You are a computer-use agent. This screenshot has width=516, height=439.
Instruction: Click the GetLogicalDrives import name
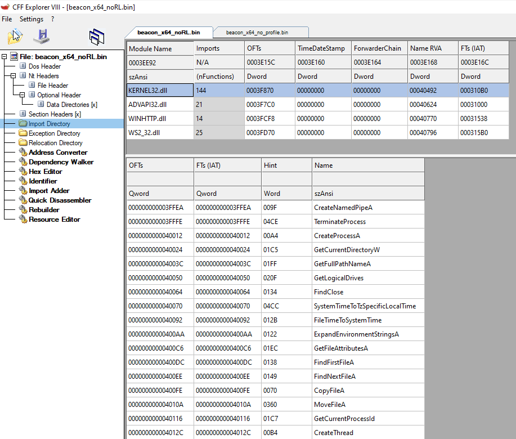(339, 278)
